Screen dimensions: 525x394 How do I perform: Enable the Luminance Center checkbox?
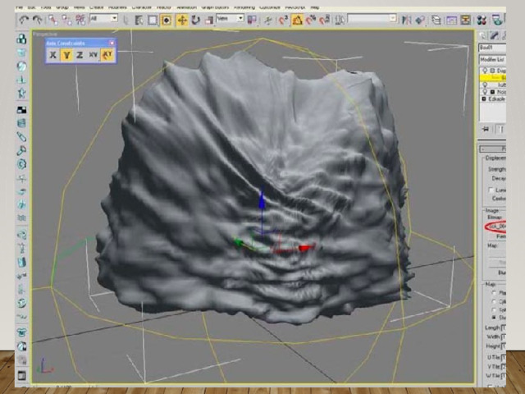tap(491, 189)
